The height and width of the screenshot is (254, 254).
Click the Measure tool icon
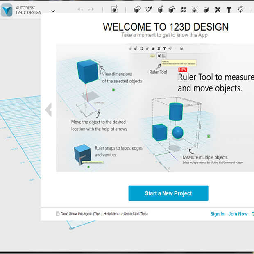pyautogui.click(x=218, y=10)
